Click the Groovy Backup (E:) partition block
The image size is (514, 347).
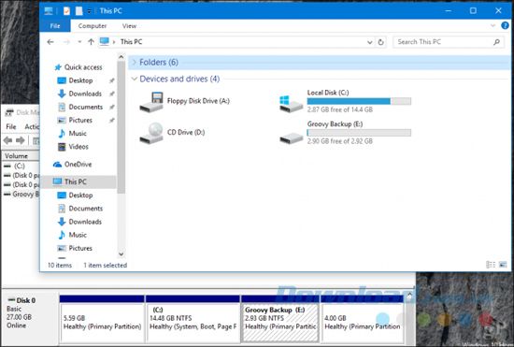280,323
